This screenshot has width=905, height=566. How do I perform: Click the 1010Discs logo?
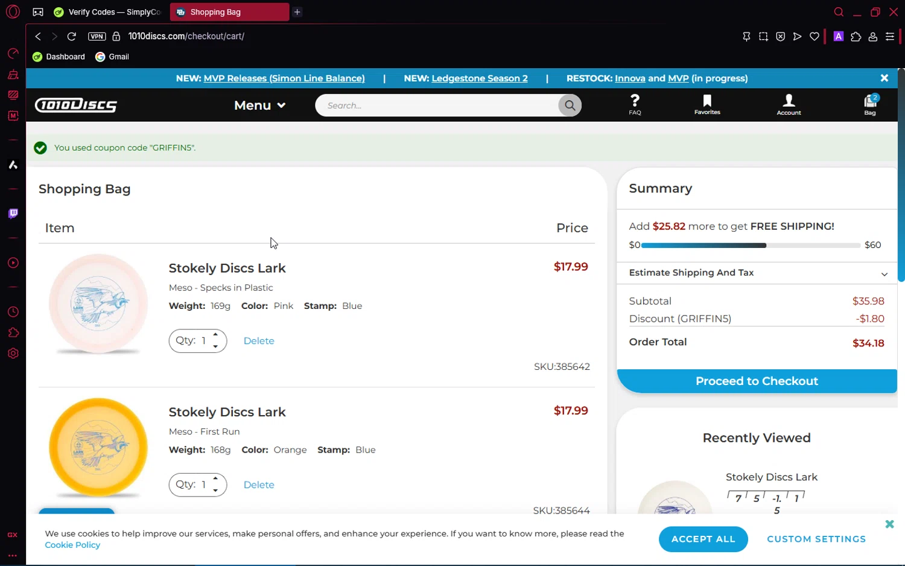click(x=76, y=105)
